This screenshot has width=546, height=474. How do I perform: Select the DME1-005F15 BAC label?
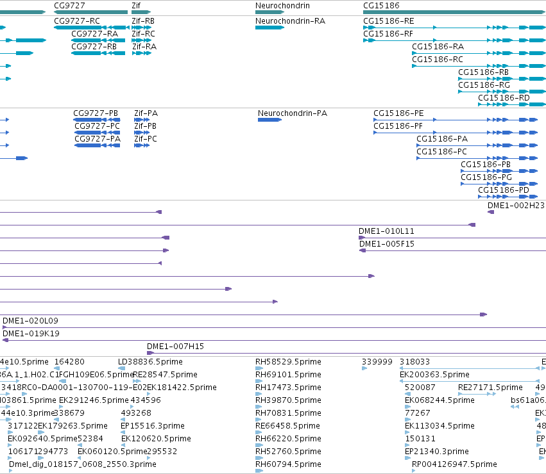pyautogui.click(x=387, y=244)
